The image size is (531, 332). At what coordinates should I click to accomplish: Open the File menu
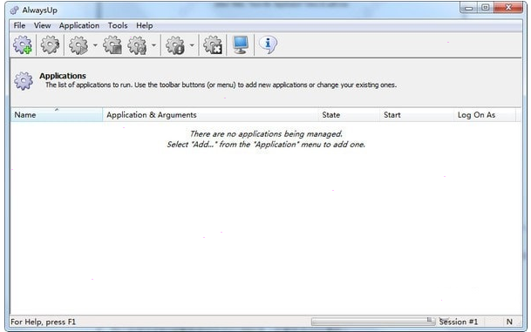[19, 25]
